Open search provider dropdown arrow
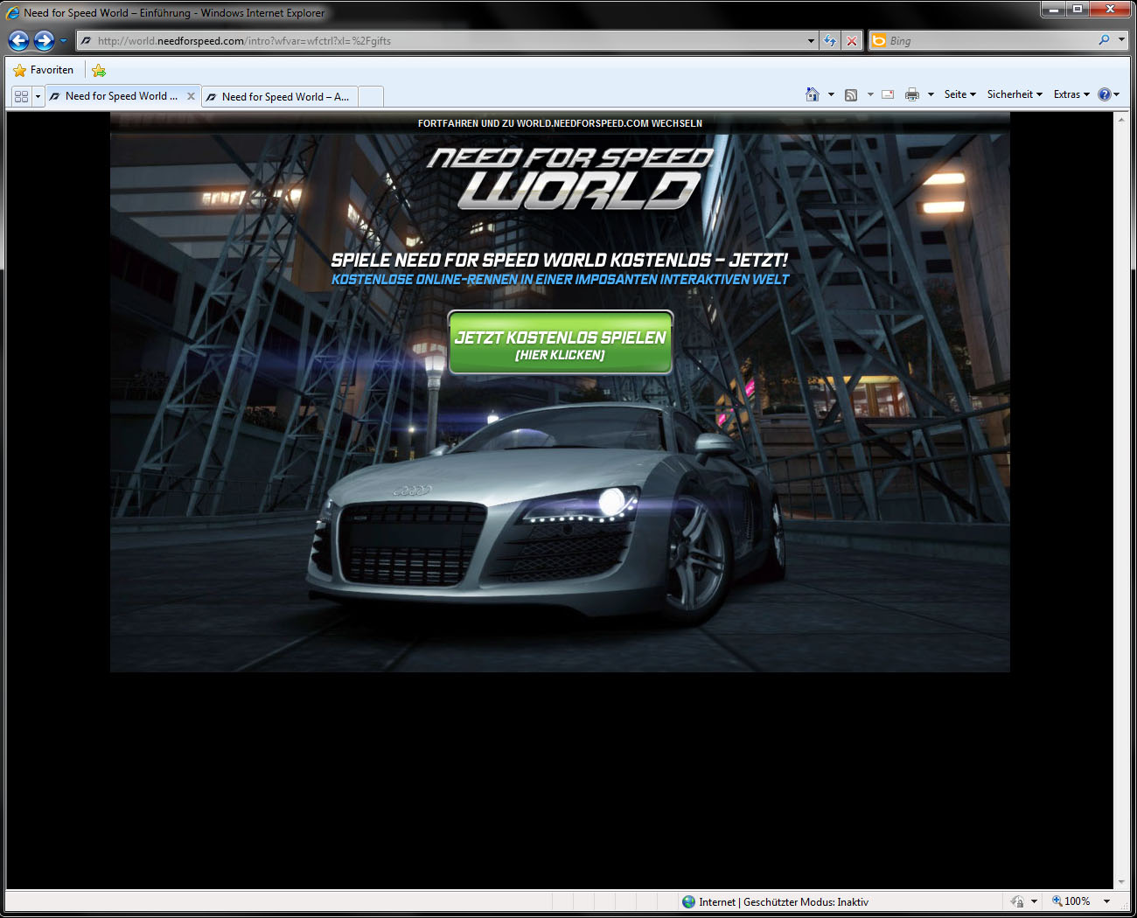Screen dimensions: 1137x918 pyautogui.click(x=1121, y=40)
